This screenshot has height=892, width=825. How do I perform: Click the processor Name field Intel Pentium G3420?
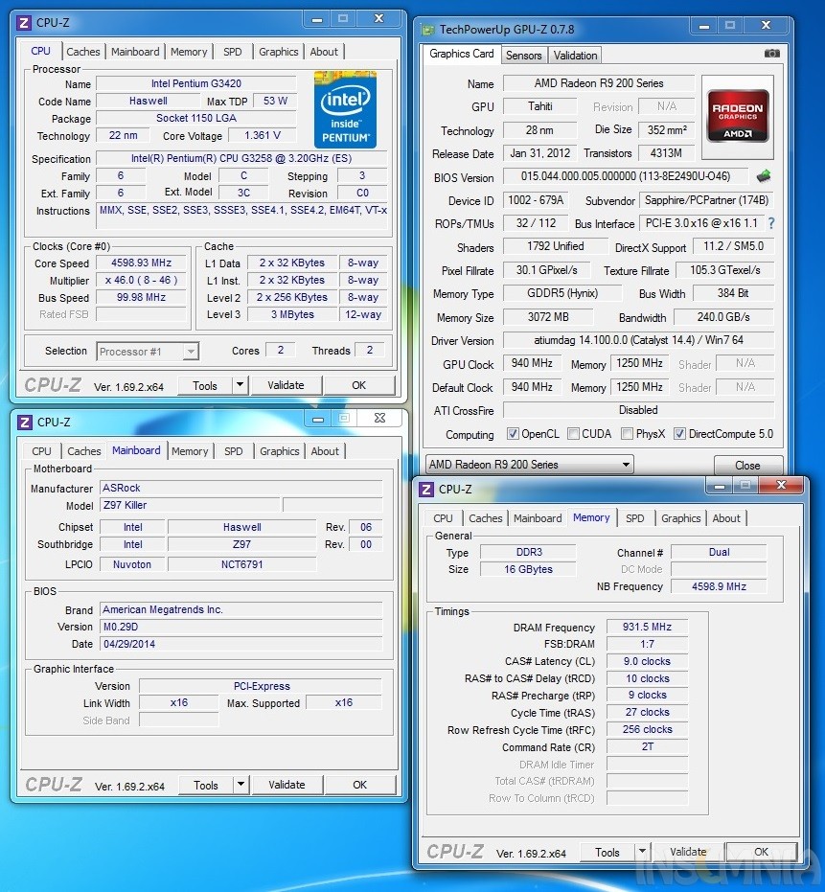coord(196,83)
